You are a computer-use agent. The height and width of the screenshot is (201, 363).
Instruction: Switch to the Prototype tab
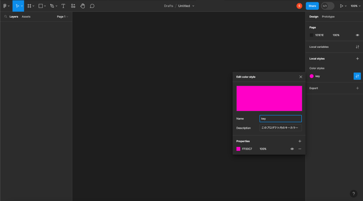(328, 17)
